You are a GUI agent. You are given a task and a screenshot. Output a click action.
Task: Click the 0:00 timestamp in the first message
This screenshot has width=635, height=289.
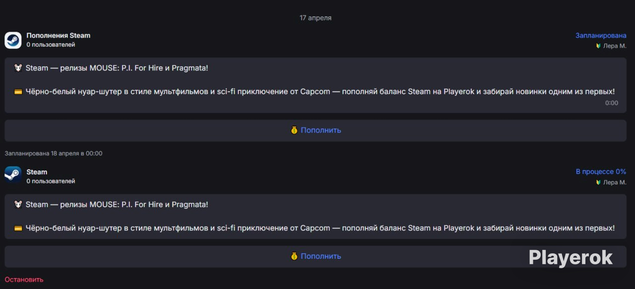(x=612, y=103)
